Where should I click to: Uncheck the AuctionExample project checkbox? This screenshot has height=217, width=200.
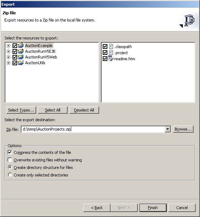15,46
